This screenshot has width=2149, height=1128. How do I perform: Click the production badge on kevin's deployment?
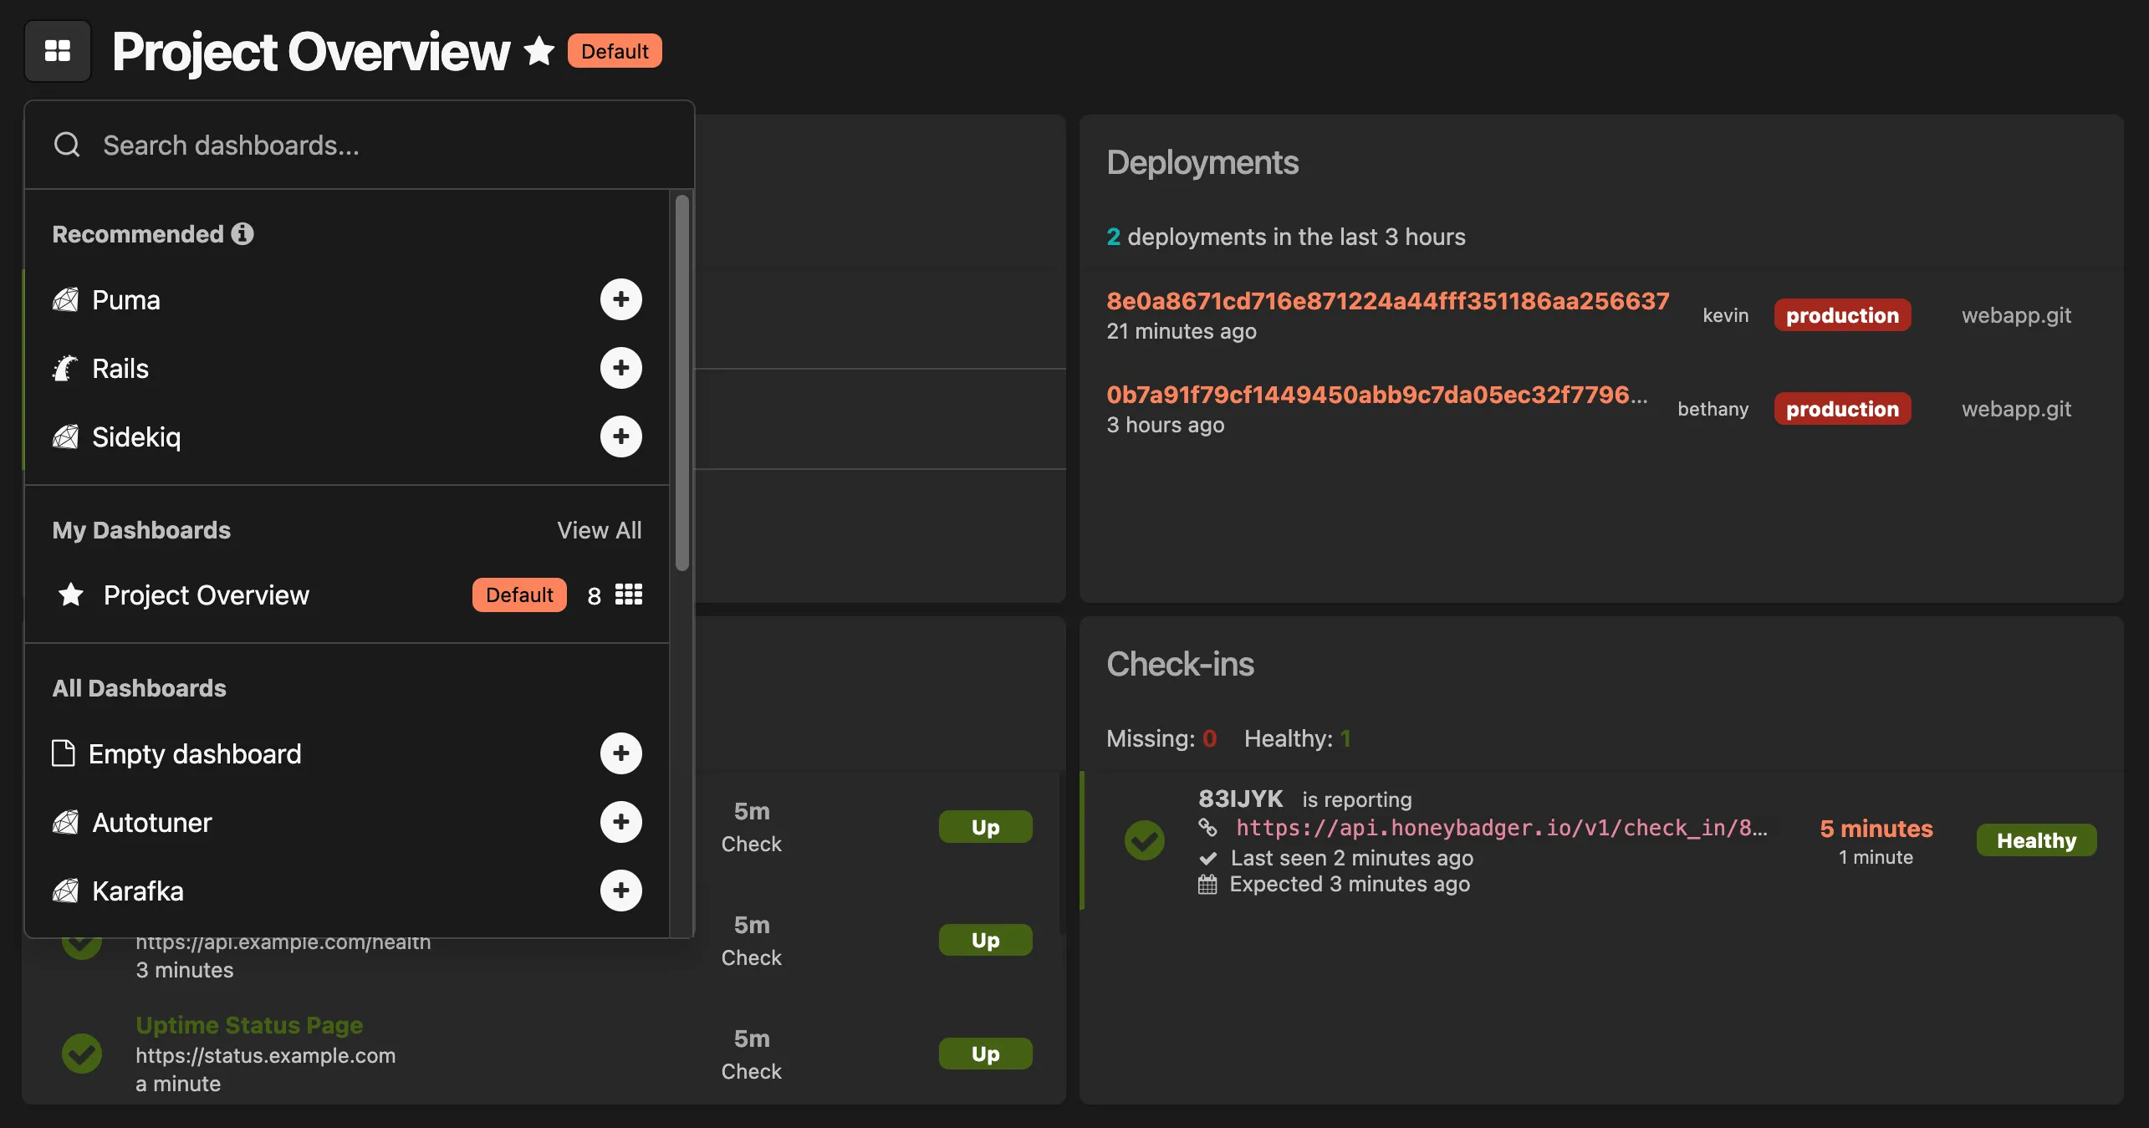point(1842,315)
